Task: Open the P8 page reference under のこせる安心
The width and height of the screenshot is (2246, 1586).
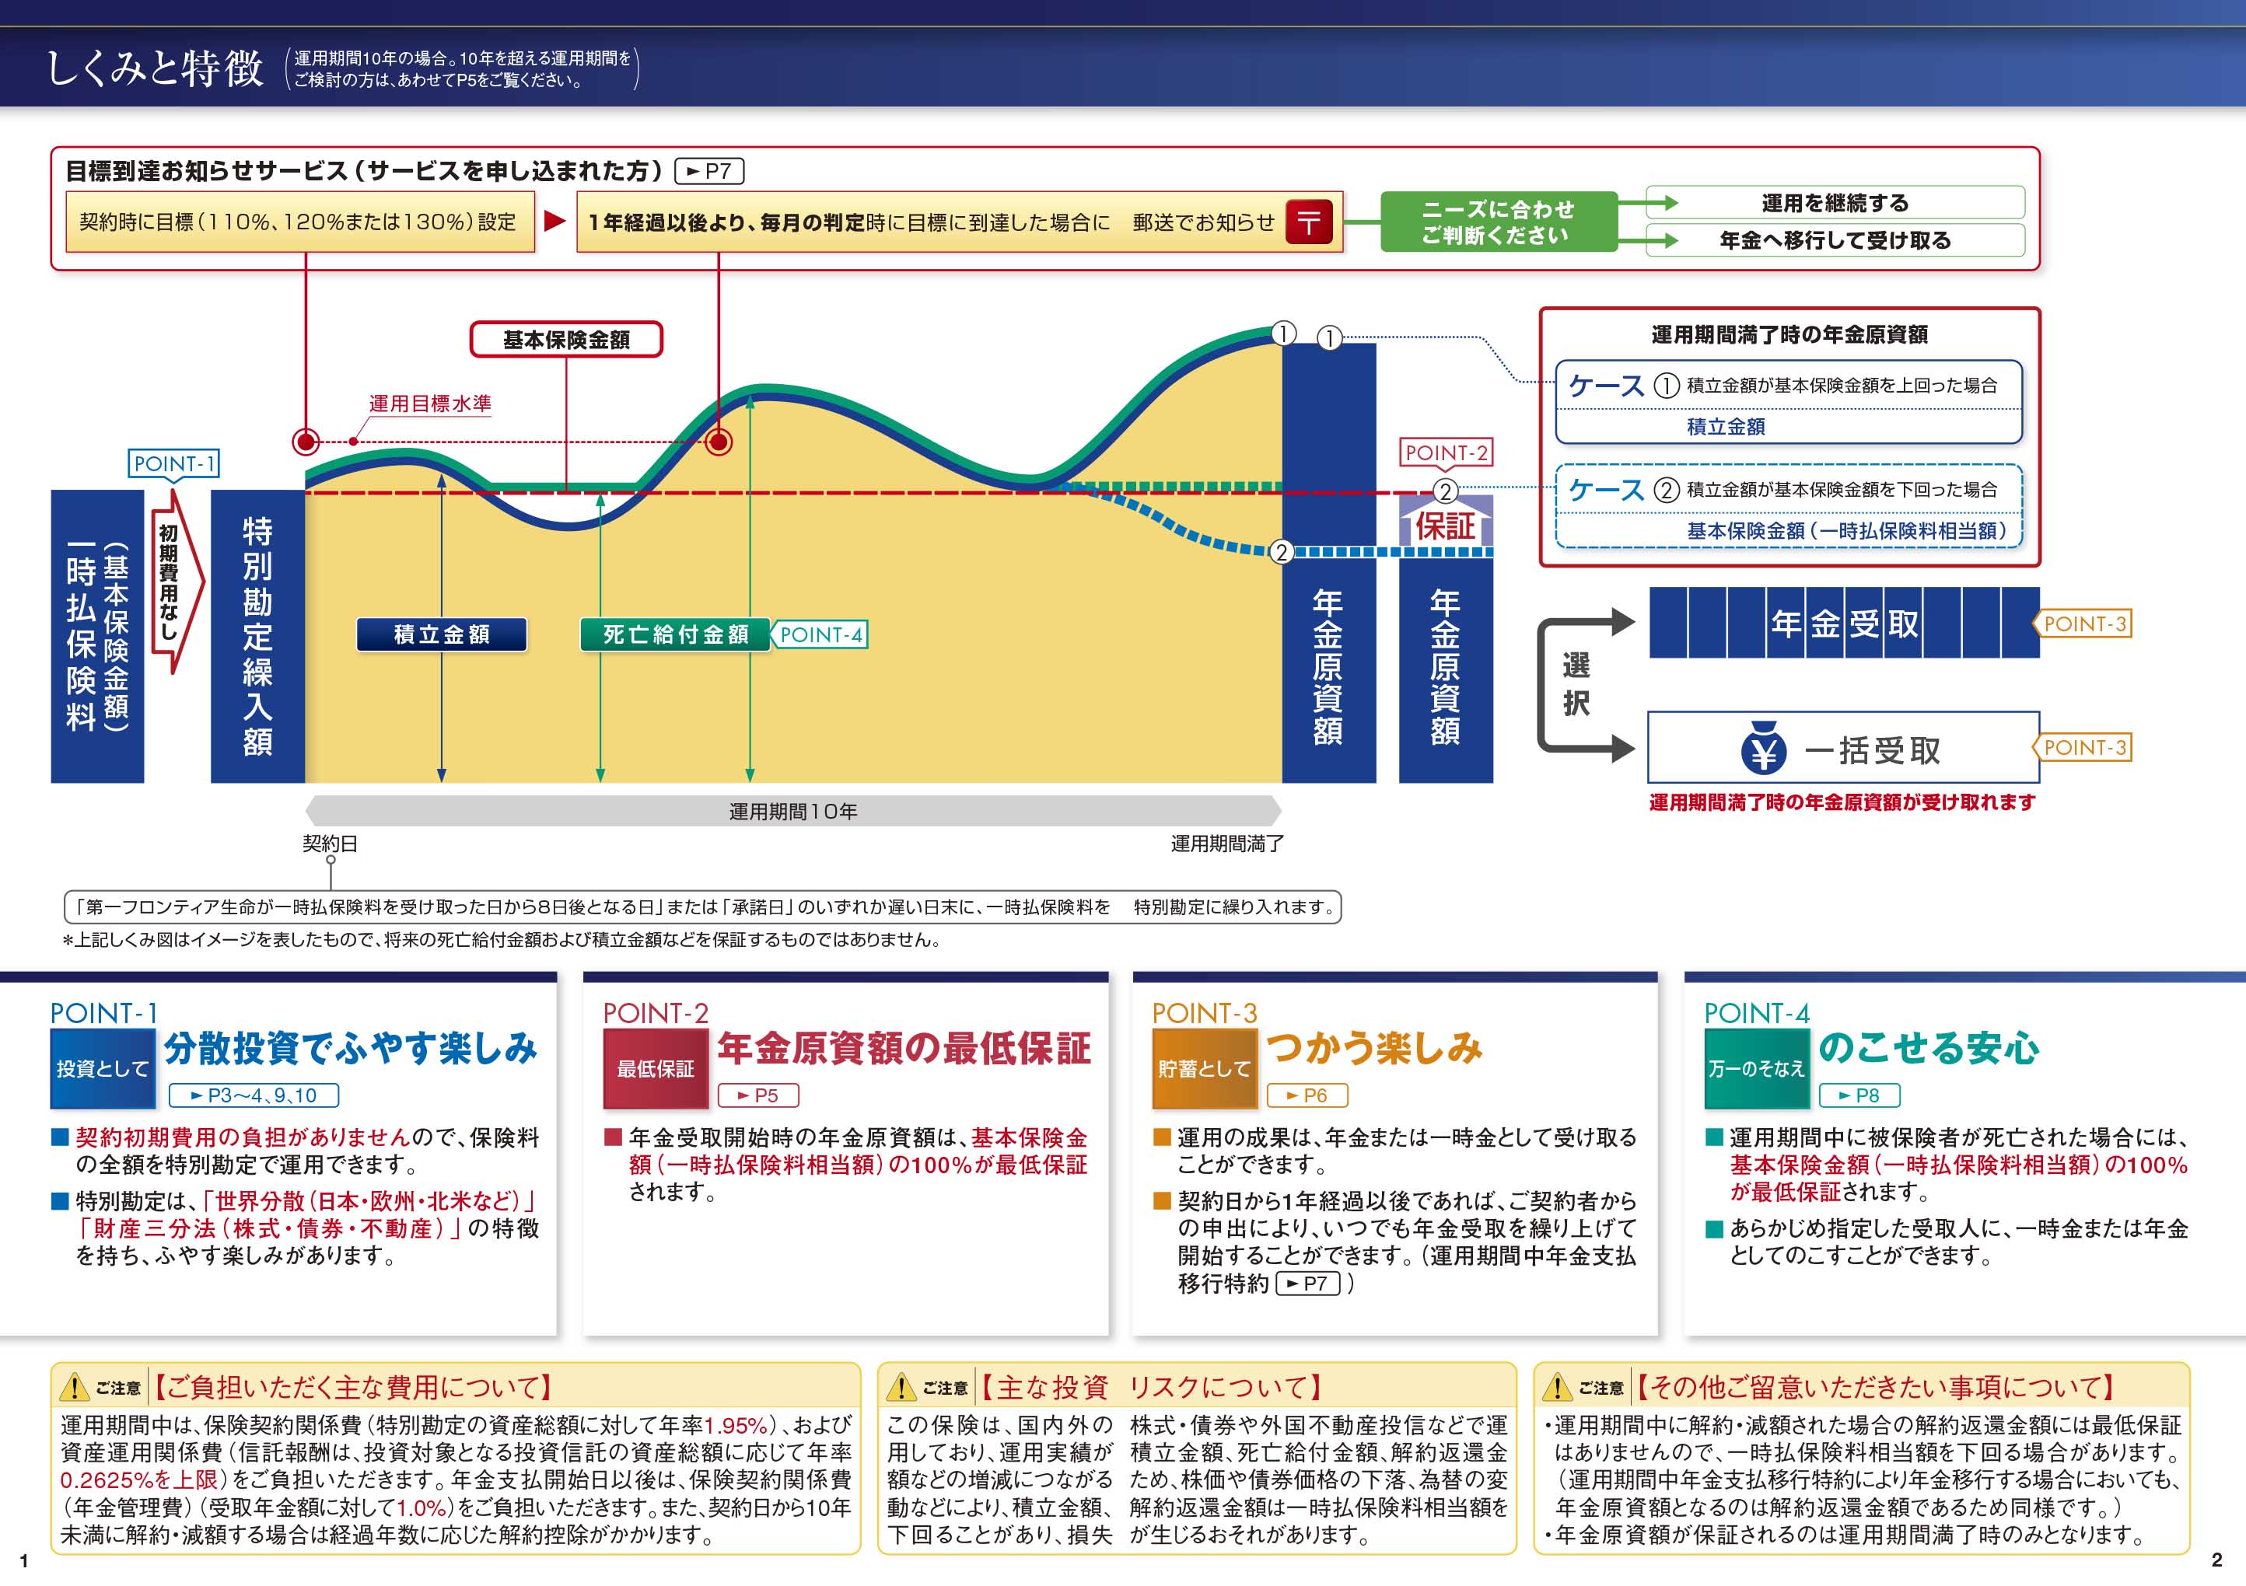Action: pyautogui.click(x=1859, y=1095)
